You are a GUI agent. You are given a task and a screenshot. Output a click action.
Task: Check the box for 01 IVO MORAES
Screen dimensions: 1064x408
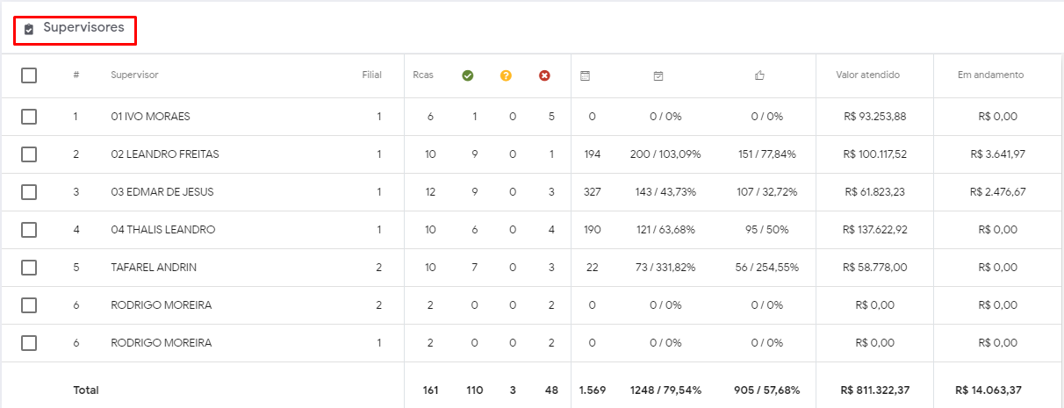point(29,117)
